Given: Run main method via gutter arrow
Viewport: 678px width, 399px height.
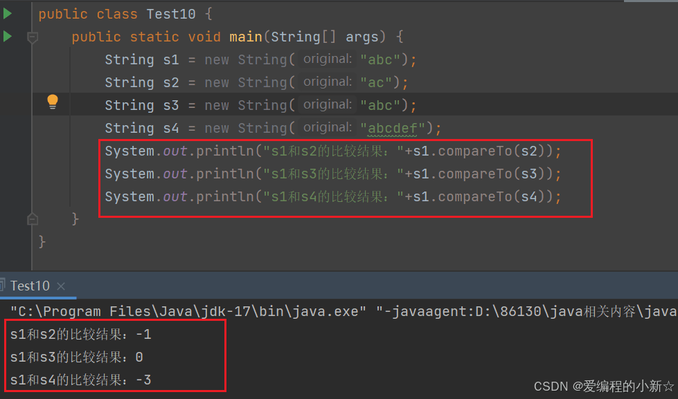Looking at the screenshot, I should click(x=8, y=36).
